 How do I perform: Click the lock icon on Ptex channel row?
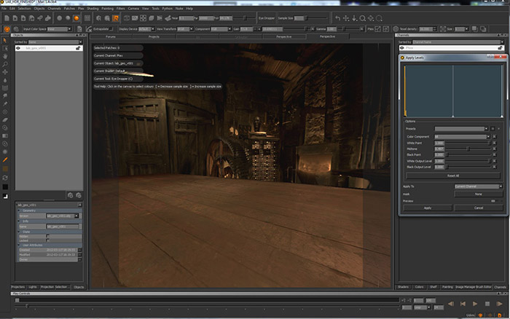(500, 48)
